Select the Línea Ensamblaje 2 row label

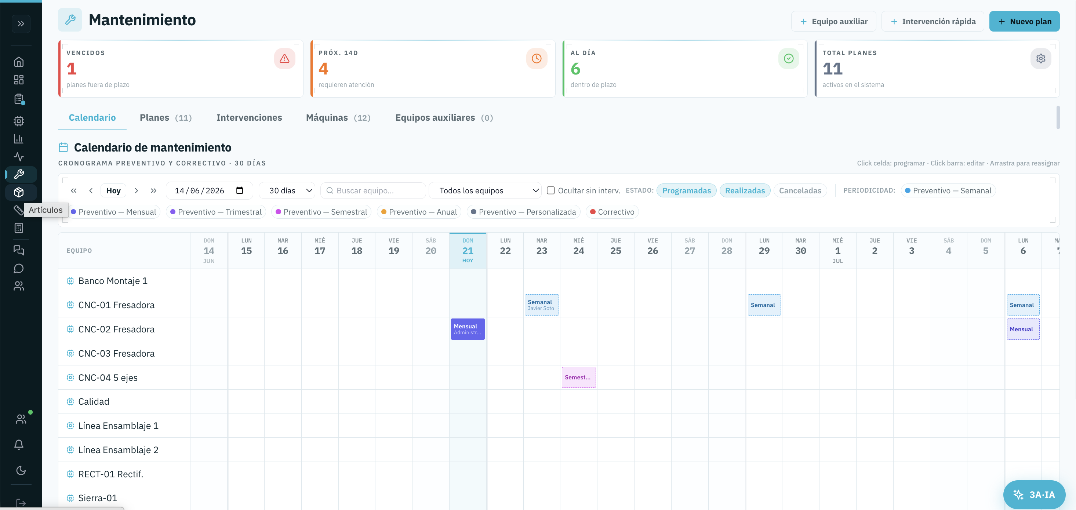[x=118, y=450]
